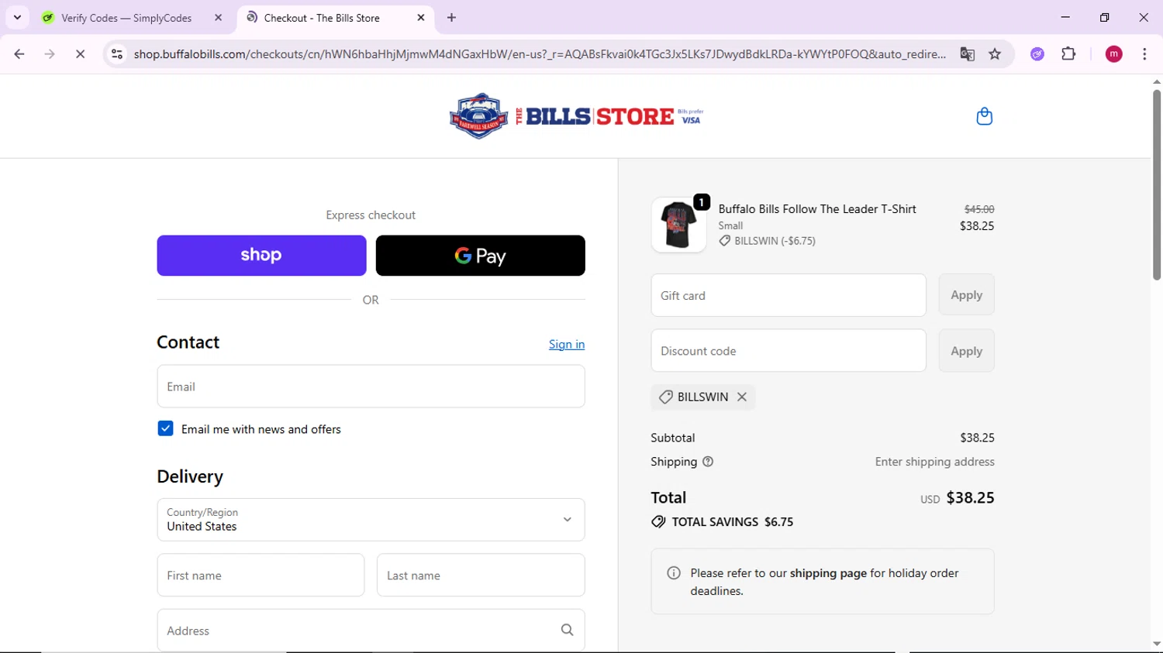This screenshot has height=653, width=1163.
Task: Open the Chrome three-dot menu
Action: click(1144, 54)
